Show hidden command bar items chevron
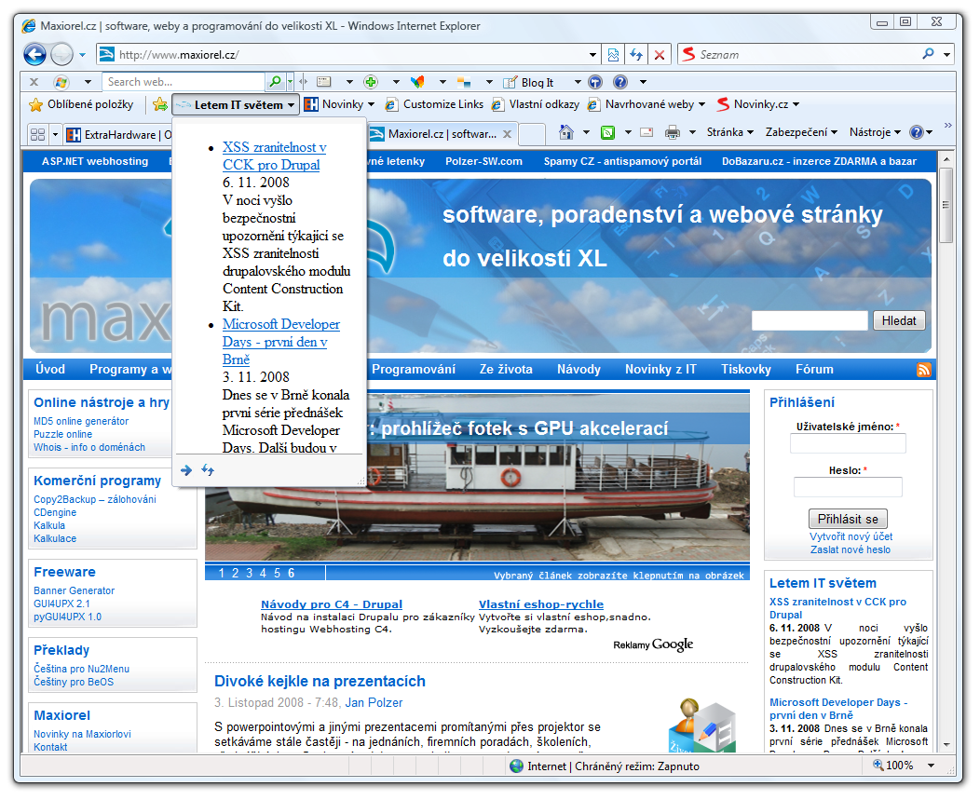980x800 pixels. click(948, 126)
